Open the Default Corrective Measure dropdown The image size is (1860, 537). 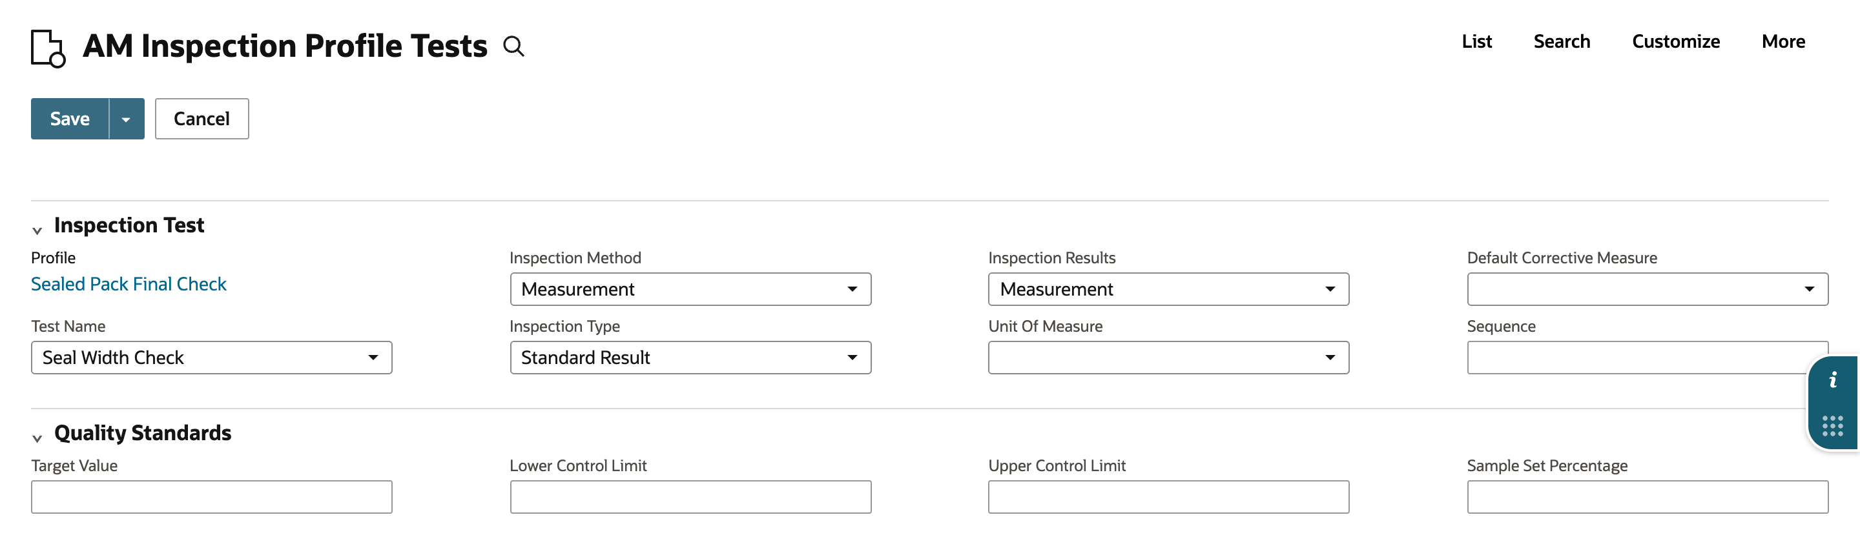click(1648, 289)
